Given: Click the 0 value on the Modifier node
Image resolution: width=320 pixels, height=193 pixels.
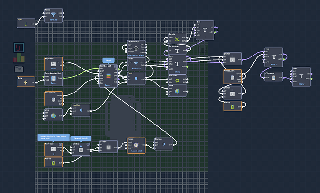Looking at the screenshot, I should [x=81, y=110].
